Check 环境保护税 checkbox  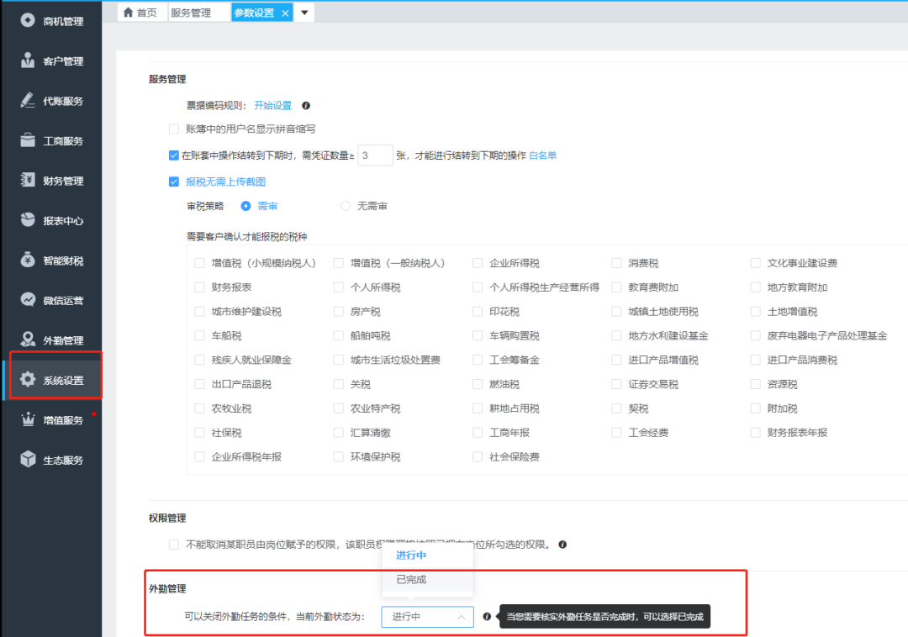coord(339,457)
